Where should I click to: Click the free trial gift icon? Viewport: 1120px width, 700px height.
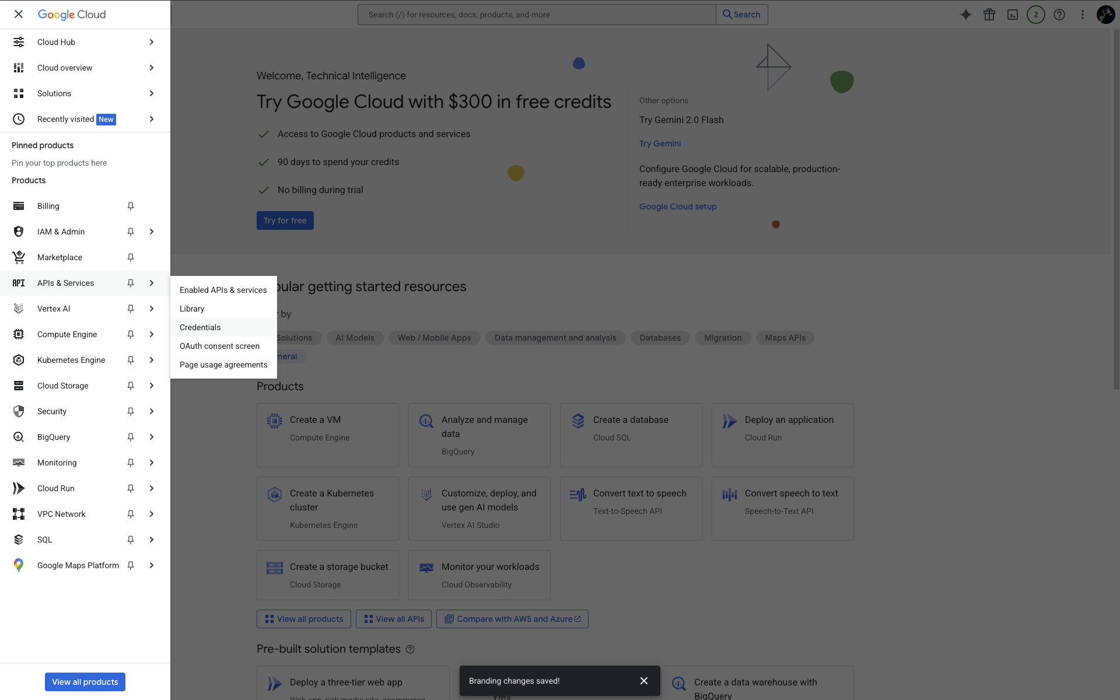(989, 15)
